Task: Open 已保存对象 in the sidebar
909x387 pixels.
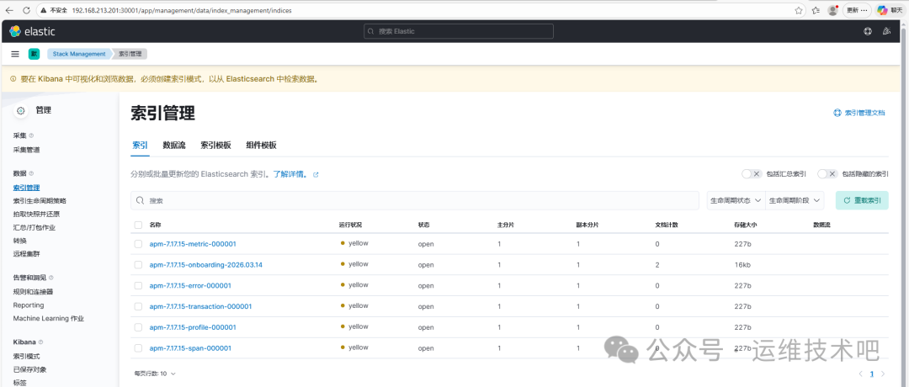Action: (x=29, y=369)
